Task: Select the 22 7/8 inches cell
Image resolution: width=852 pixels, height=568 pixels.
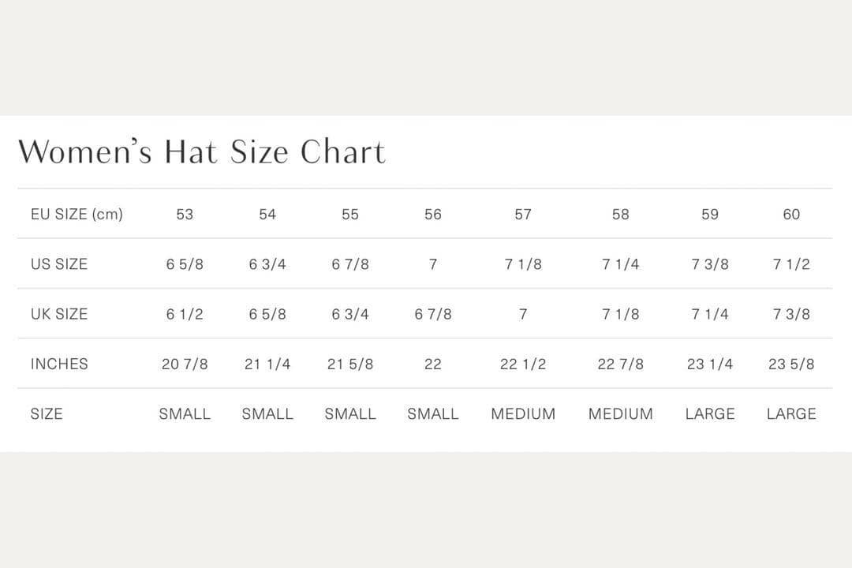Action: click(x=621, y=364)
